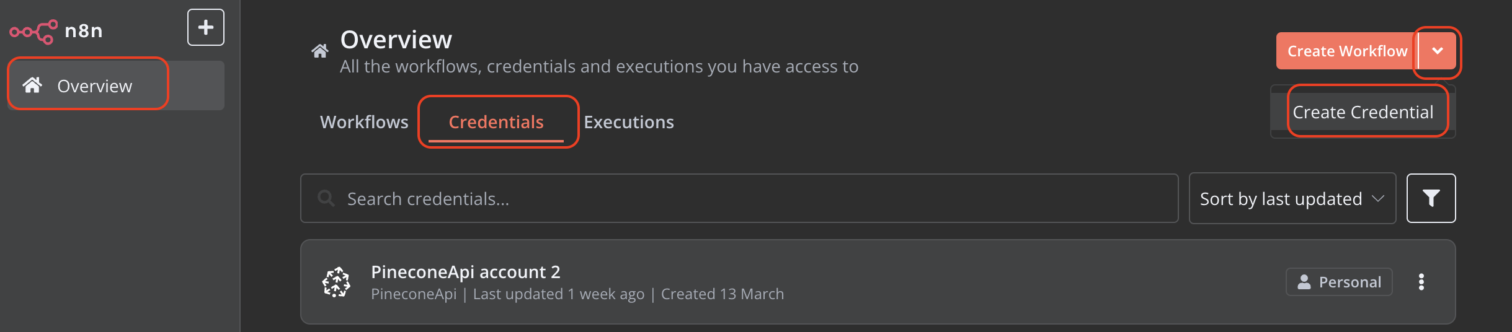The height and width of the screenshot is (332, 1512).
Task: Click the person icon in Personal badge
Action: (1304, 282)
